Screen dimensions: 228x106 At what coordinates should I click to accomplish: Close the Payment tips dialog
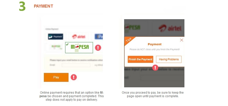click(x=182, y=40)
